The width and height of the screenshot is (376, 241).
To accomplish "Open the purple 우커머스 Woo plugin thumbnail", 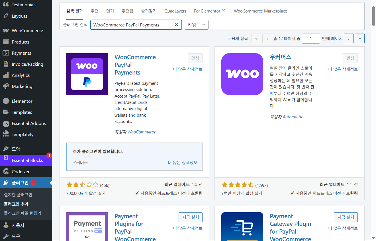I will pyautogui.click(x=242, y=74).
